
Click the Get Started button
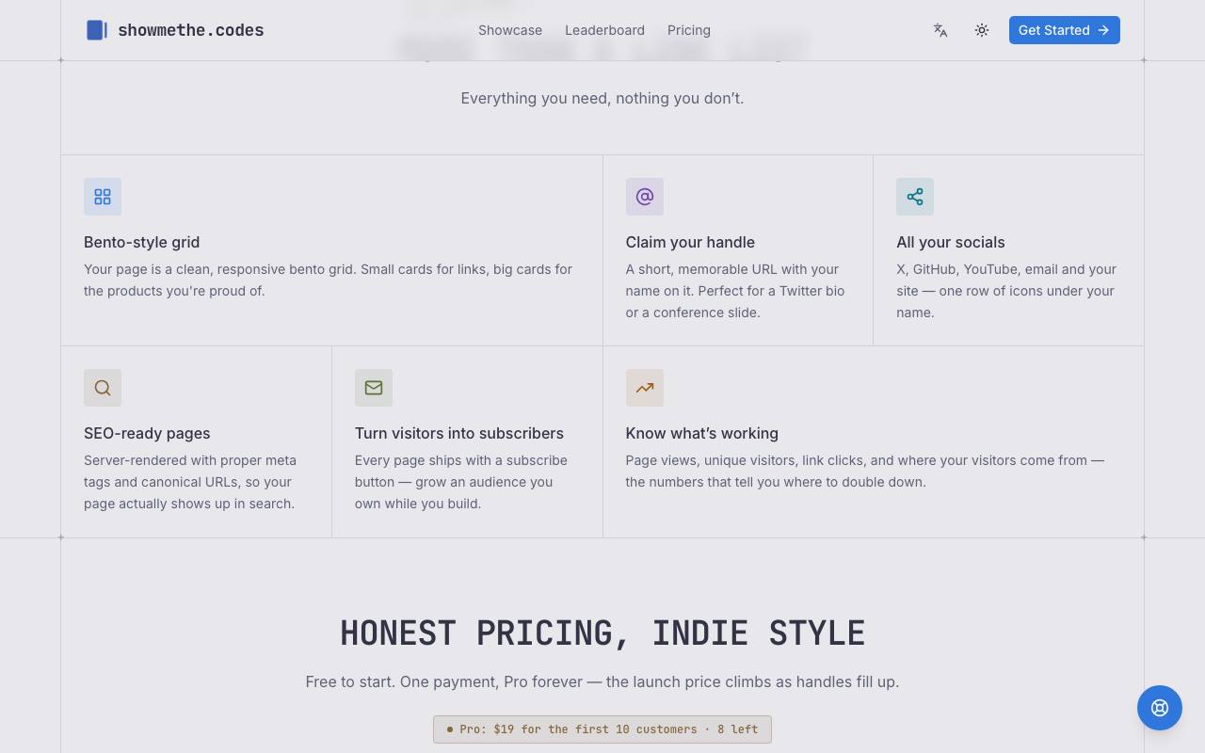(x=1065, y=30)
